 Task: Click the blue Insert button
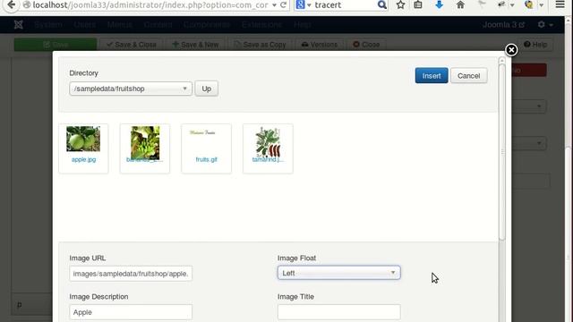(432, 75)
